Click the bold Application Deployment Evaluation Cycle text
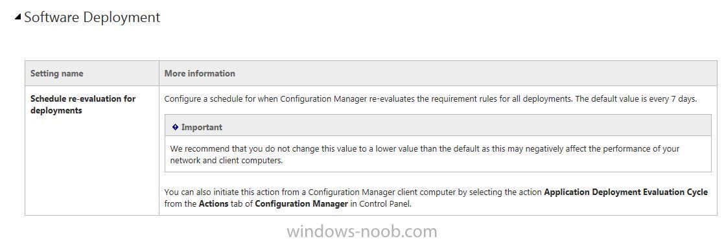The image size is (724, 241). tap(626, 192)
